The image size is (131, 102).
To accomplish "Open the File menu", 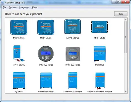I will click(4, 7).
